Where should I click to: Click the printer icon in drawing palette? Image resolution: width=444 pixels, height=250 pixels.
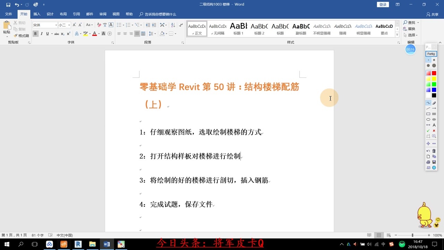tap(428, 162)
